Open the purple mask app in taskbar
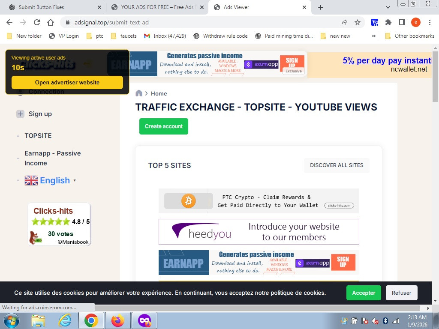 click(144, 320)
